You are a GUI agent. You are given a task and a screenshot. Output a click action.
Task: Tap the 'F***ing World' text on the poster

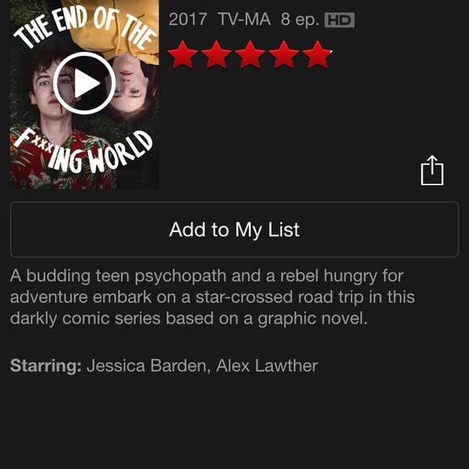84,153
